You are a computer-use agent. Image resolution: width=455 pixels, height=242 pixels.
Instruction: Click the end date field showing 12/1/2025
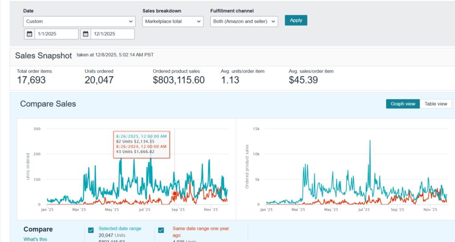[112, 34]
